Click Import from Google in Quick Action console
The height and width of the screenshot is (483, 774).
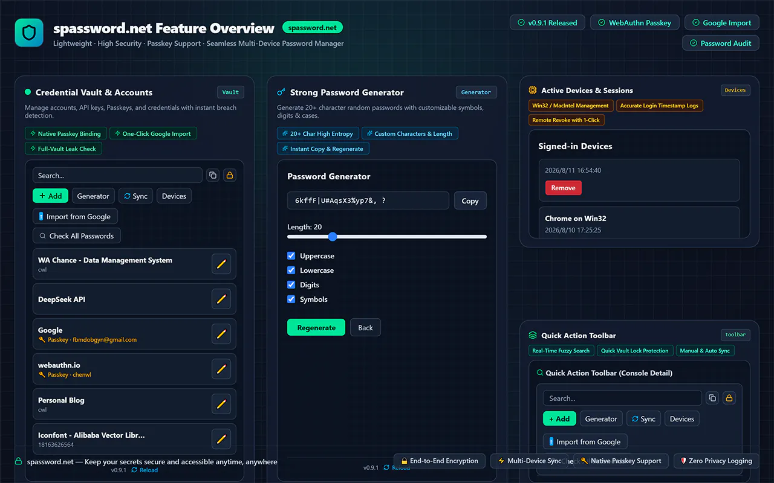pyautogui.click(x=585, y=441)
